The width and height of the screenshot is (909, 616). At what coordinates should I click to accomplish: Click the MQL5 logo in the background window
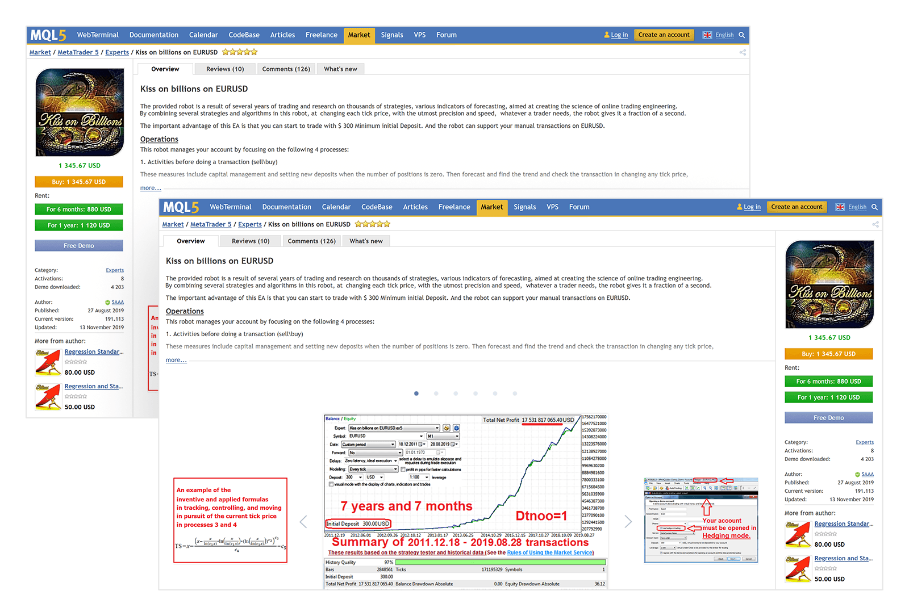click(x=48, y=35)
